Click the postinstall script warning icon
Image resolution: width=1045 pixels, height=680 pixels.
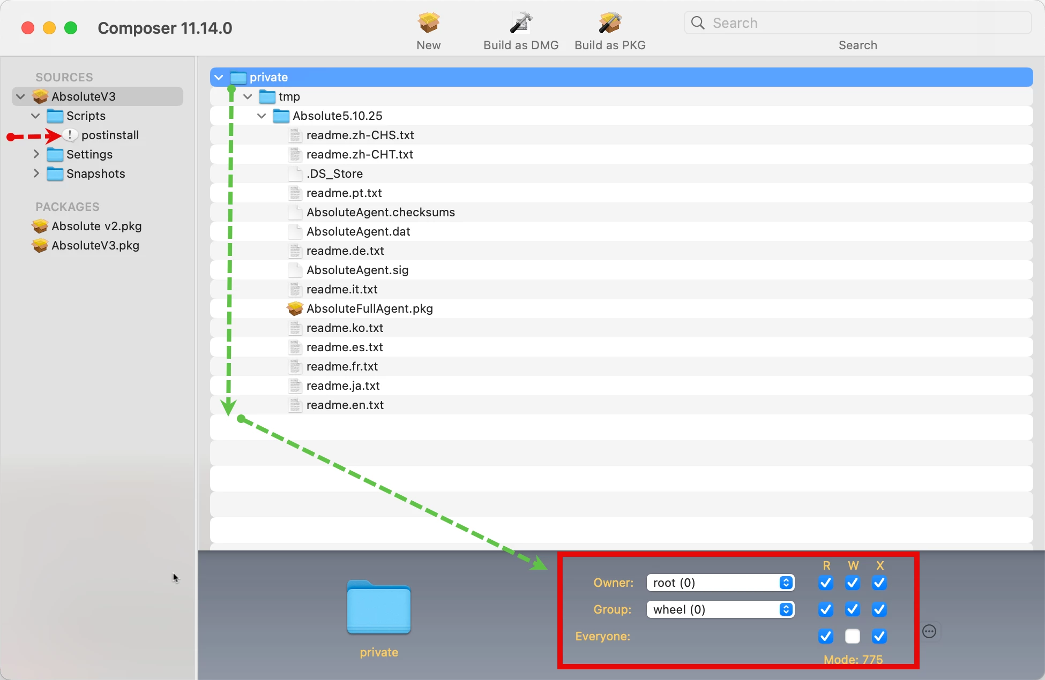coord(70,135)
